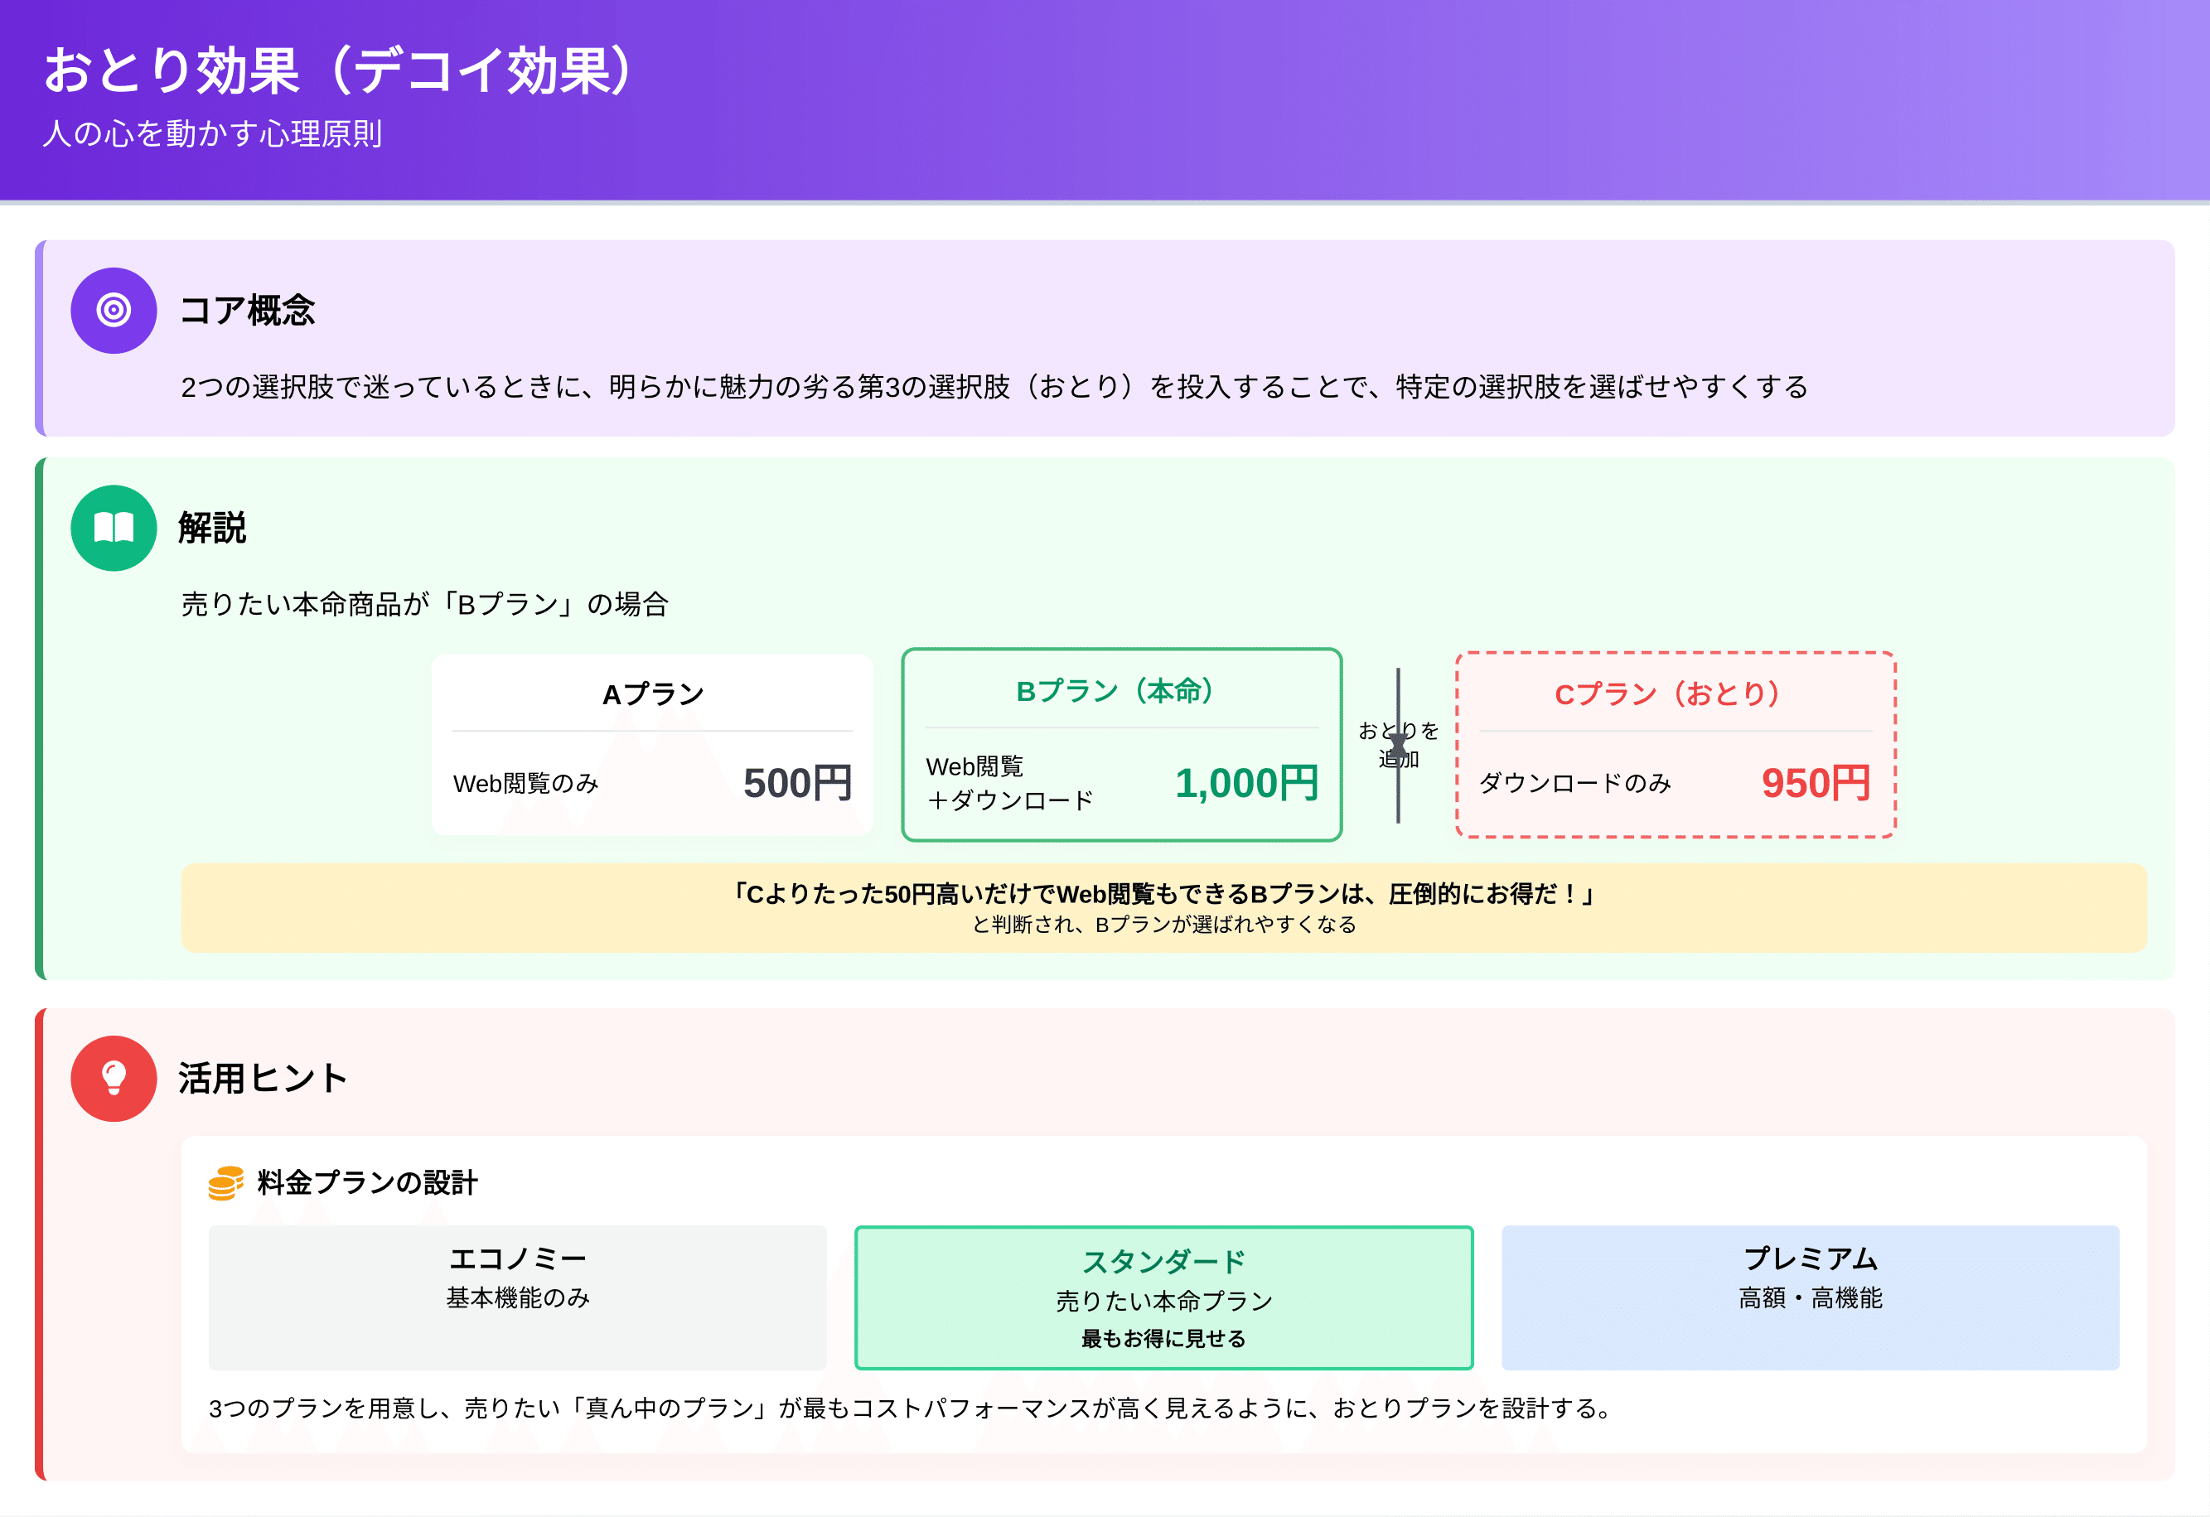Click the 高額・高機能 text
The height and width of the screenshot is (1517, 2210).
pos(1811,1297)
